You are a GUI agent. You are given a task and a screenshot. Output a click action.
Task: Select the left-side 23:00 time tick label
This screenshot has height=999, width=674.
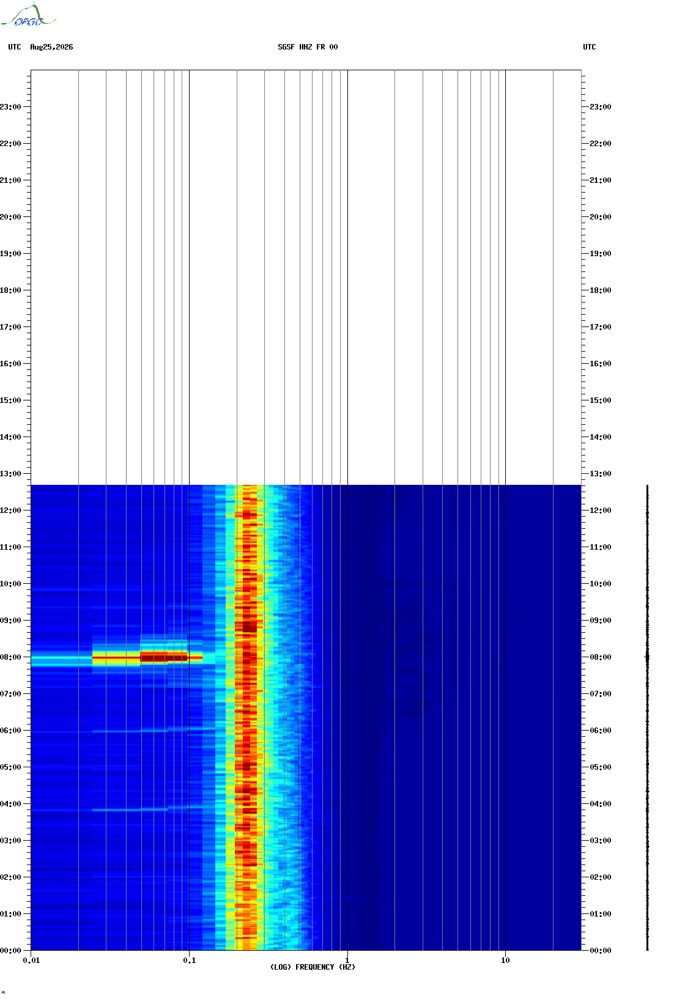pyautogui.click(x=10, y=107)
